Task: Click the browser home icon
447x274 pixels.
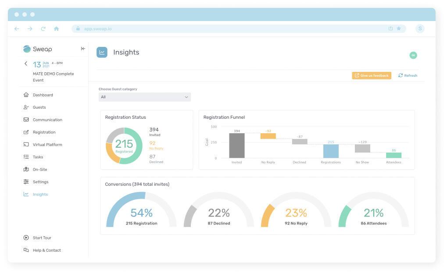Action: (x=56, y=28)
